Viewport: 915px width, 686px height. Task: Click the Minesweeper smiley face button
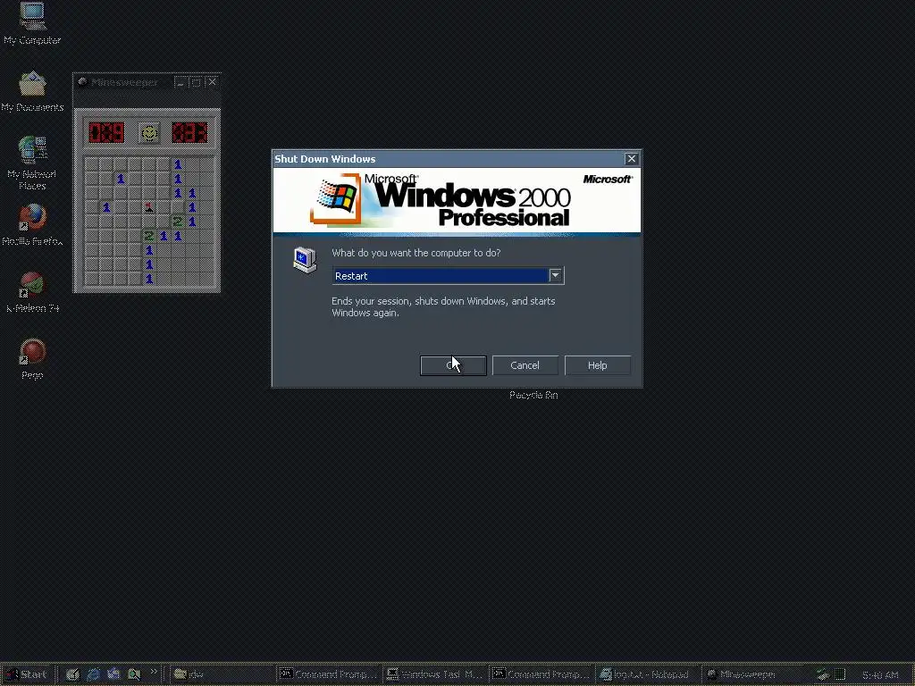tap(149, 133)
